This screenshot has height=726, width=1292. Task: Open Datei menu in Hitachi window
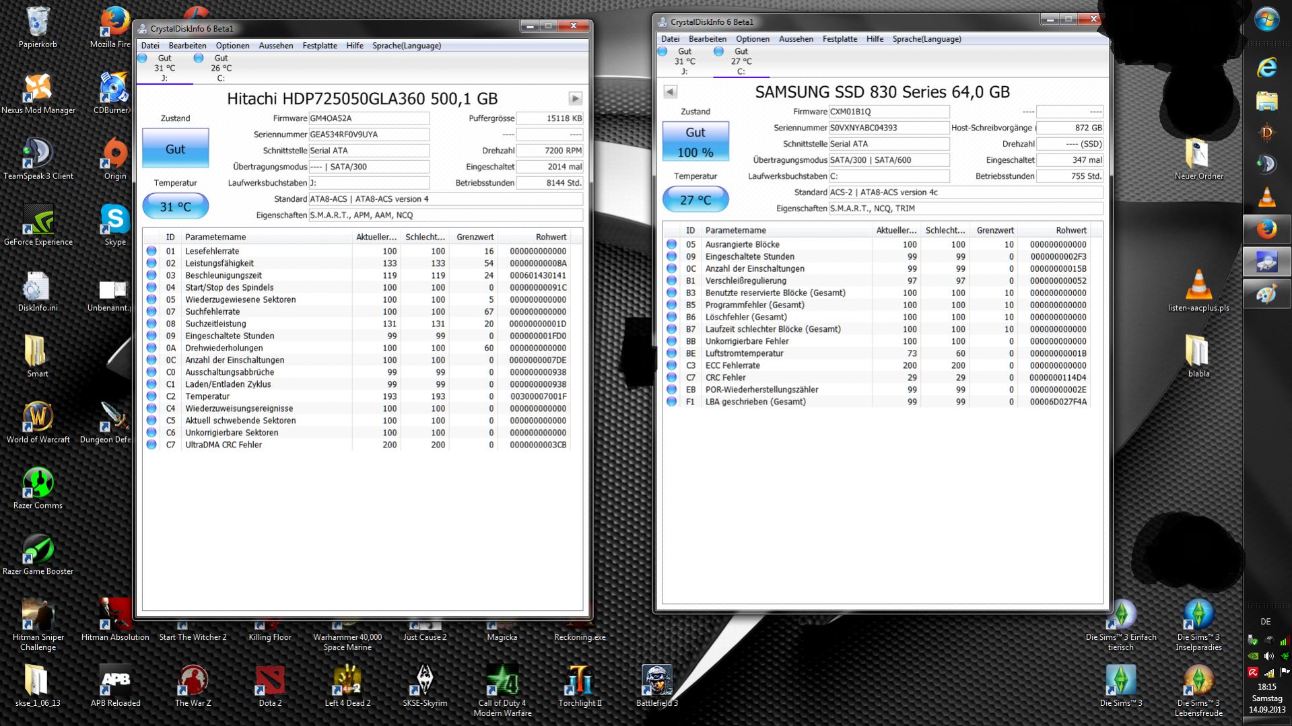(x=150, y=46)
